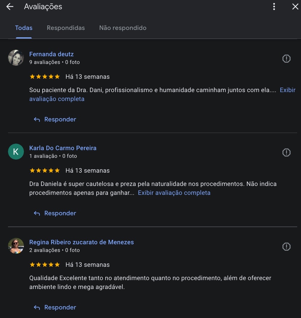The width and height of the screenshot is (301, 318).
Task: Select the Todas tab
Action: click(24, 28)
